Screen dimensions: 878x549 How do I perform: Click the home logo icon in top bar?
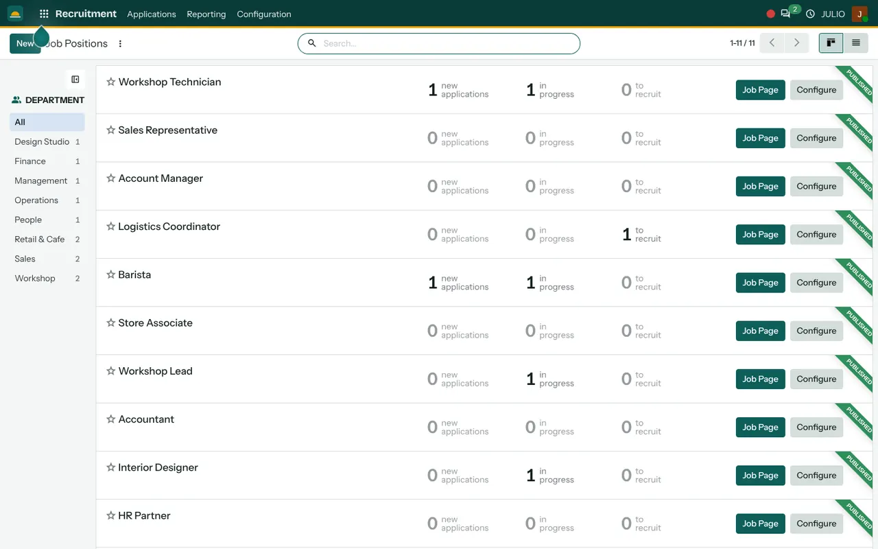coord(15,14)
